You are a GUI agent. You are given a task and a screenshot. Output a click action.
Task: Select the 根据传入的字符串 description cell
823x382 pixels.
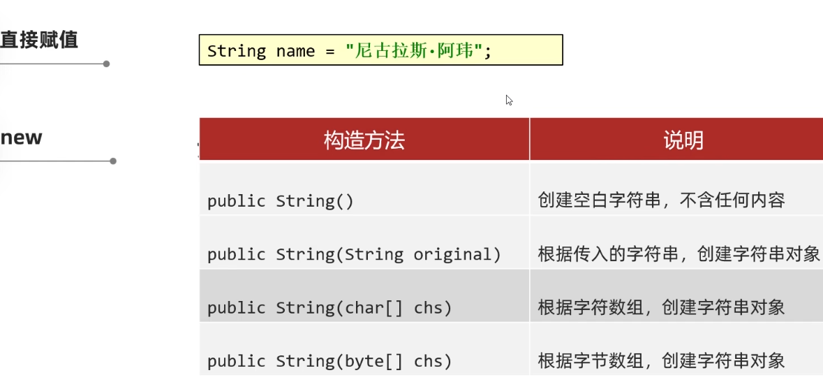[679, 254]
